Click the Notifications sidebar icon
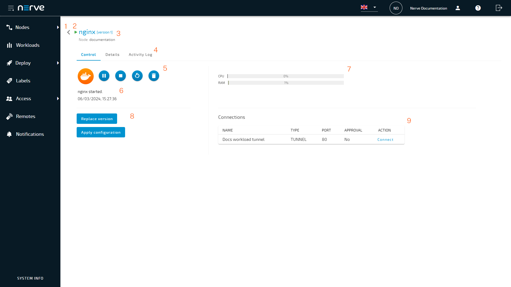The width and height of the screenshot is (511, 287). pyautogui.click(x=9, y=134)
